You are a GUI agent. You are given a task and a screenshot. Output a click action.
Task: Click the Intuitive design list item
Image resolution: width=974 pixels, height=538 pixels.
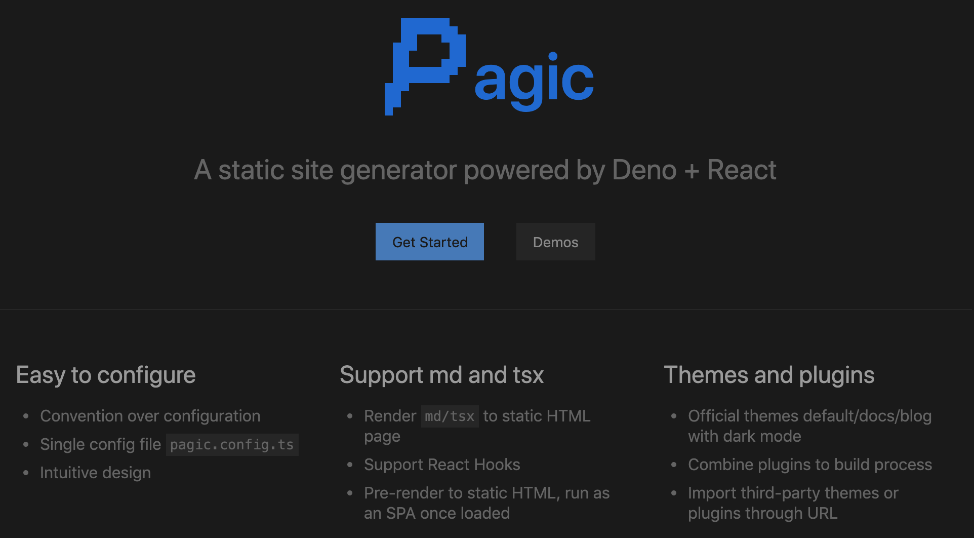click(x=95, y=472)
